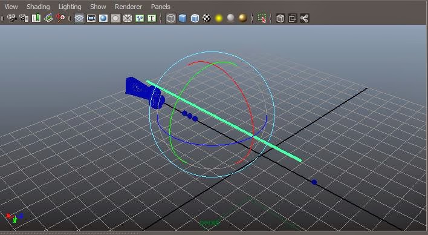Select the lone blue locator dot

click(314, 182)
